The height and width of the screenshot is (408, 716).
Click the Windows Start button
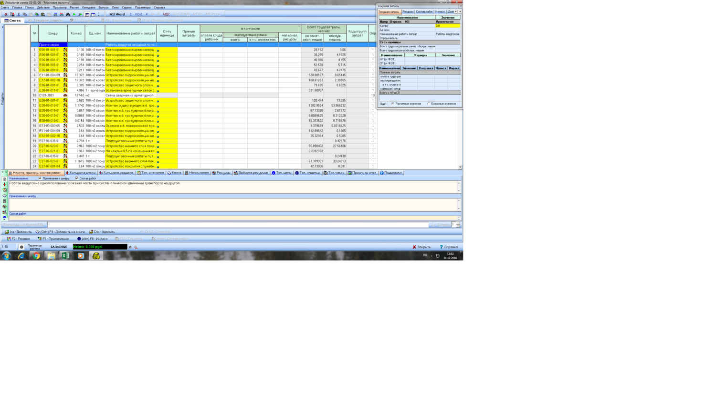[x=6, y=256]
